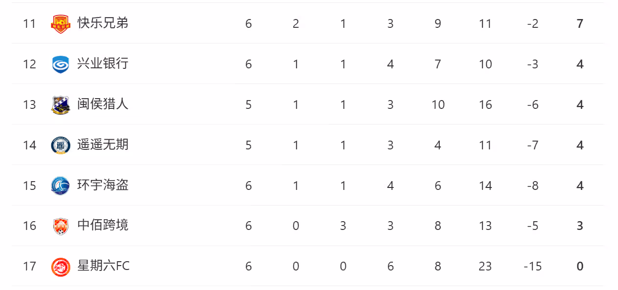Click the -15 goal difference value
This screenshot has height=290, width=618.
(532, 266)
